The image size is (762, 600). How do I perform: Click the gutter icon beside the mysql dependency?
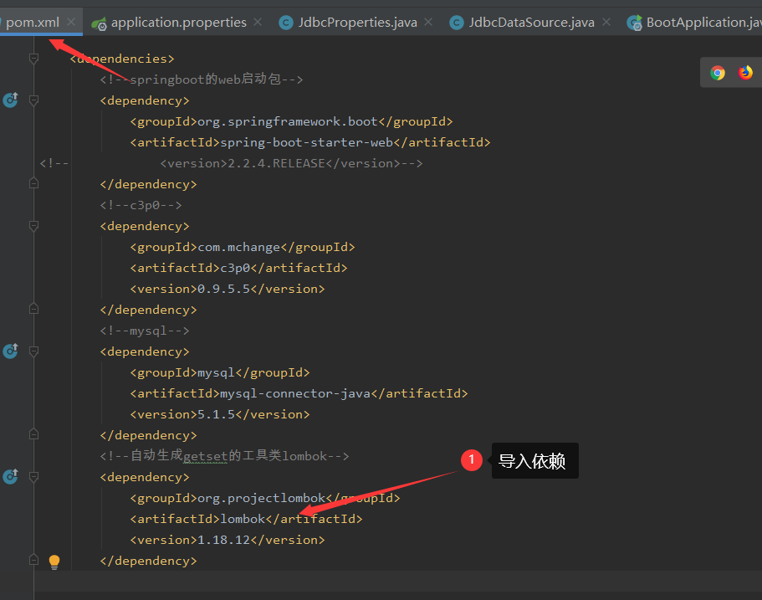[x=10, y=351]
